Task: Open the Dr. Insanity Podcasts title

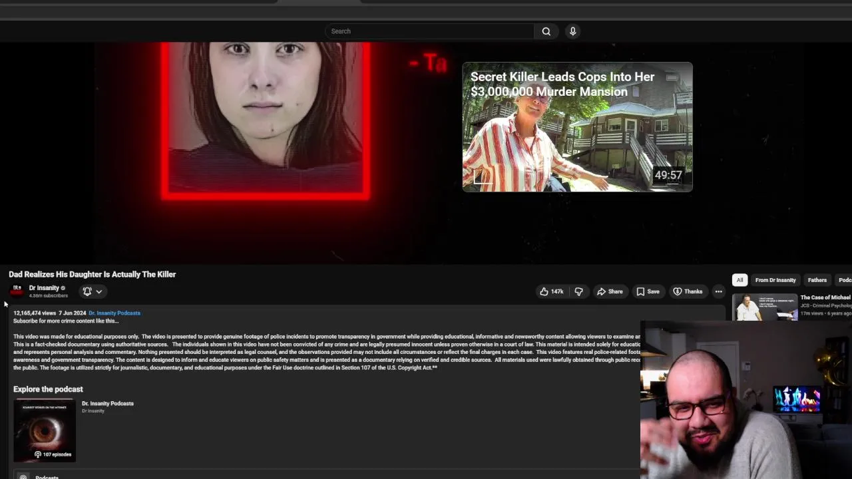Action: tap(108, 403)
